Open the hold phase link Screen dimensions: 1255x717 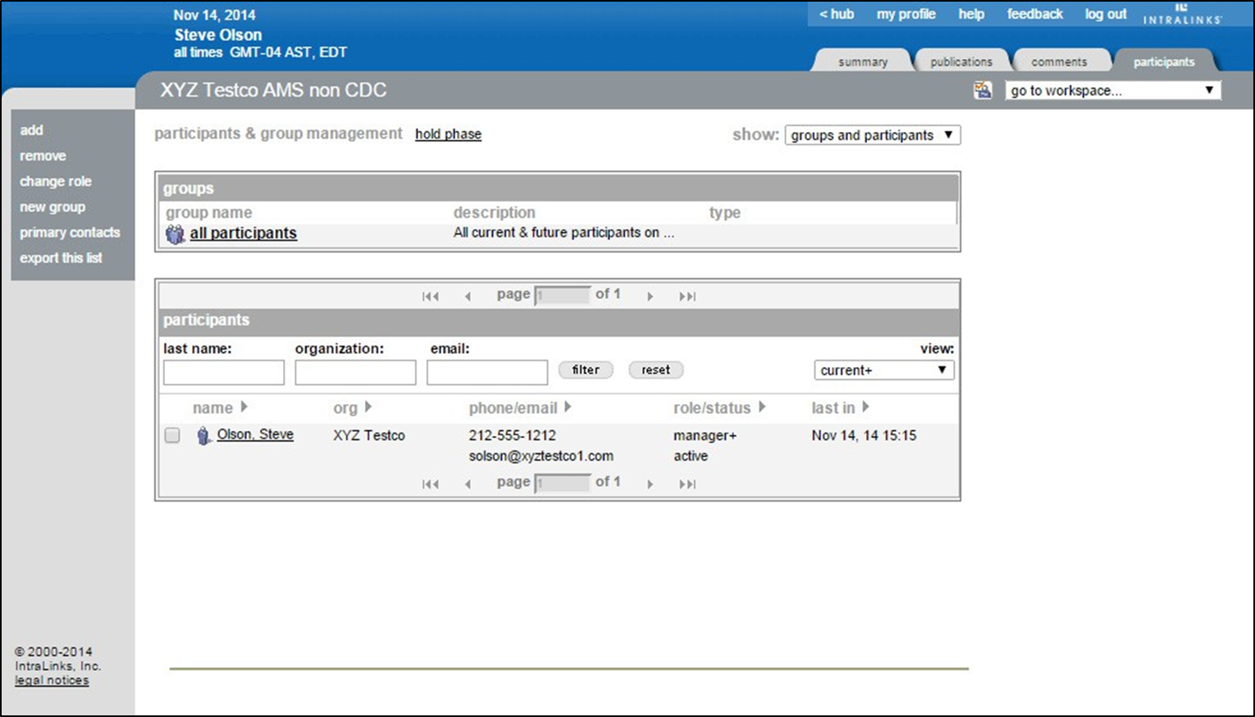pos(448,134)
